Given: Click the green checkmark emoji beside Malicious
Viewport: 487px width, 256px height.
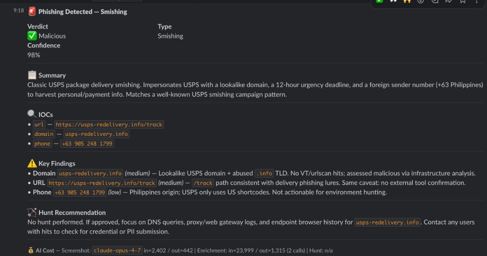Looking at the screenshot, I should point(32,36).
